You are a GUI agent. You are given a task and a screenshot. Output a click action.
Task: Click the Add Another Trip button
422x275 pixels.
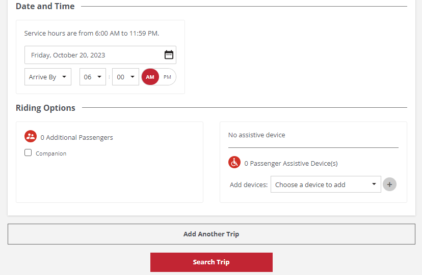[x=211, y=234]
